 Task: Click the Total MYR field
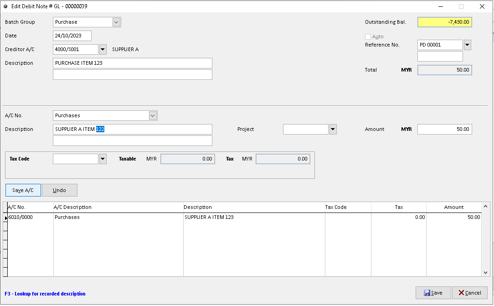tap(444, 70)
